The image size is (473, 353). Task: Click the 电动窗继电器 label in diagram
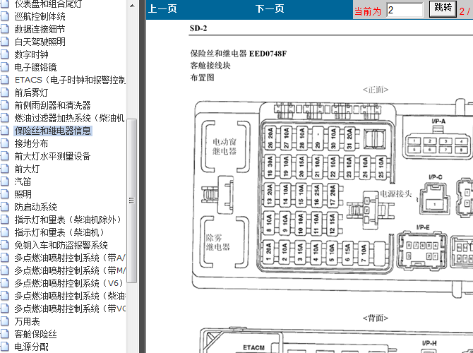(x=224, y=146)
